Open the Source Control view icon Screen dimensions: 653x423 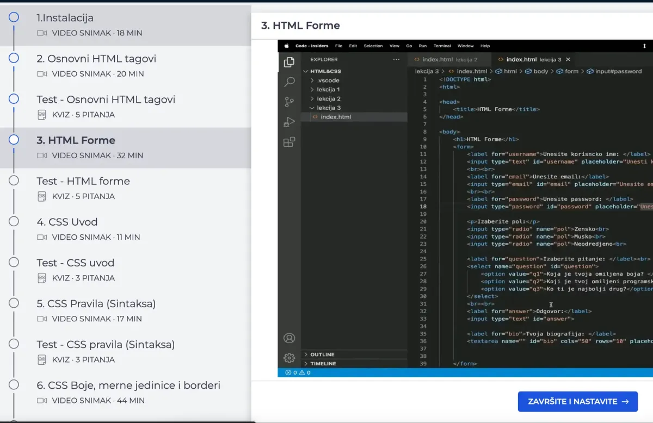coord(289,102)
